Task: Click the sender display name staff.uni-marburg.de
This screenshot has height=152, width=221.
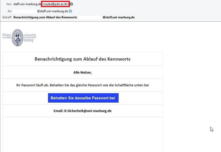Action: pyautogui.click(x=27, y=4)
